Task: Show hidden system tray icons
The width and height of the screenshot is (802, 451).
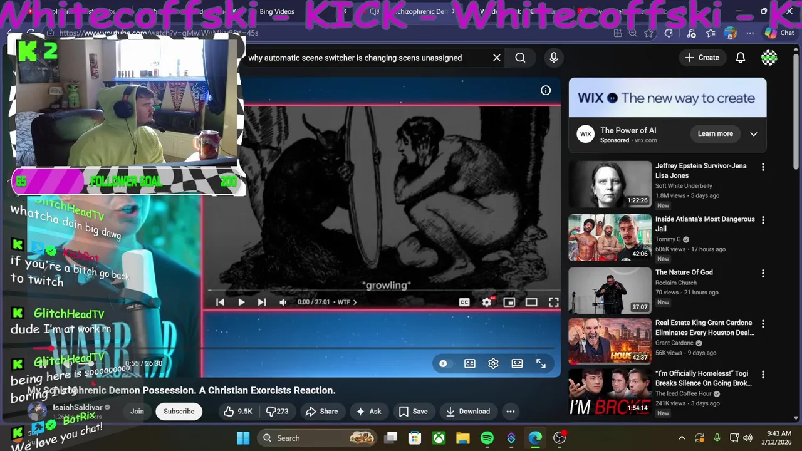Action: pos(682,438)
